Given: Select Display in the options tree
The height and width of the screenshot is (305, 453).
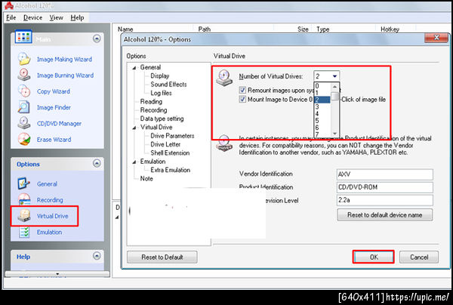Looking at the screenshot, I should 160,75.
